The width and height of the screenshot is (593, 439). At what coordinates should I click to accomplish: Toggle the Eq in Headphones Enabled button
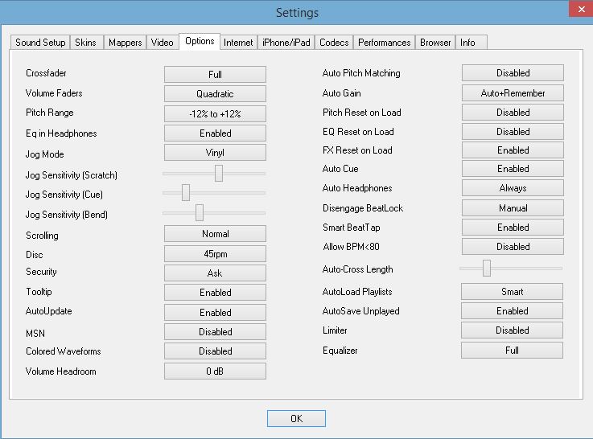coord(215,133)
